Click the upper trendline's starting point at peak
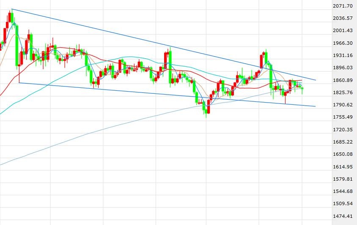Viewport: 357px width, 225px height. [11, 9]
